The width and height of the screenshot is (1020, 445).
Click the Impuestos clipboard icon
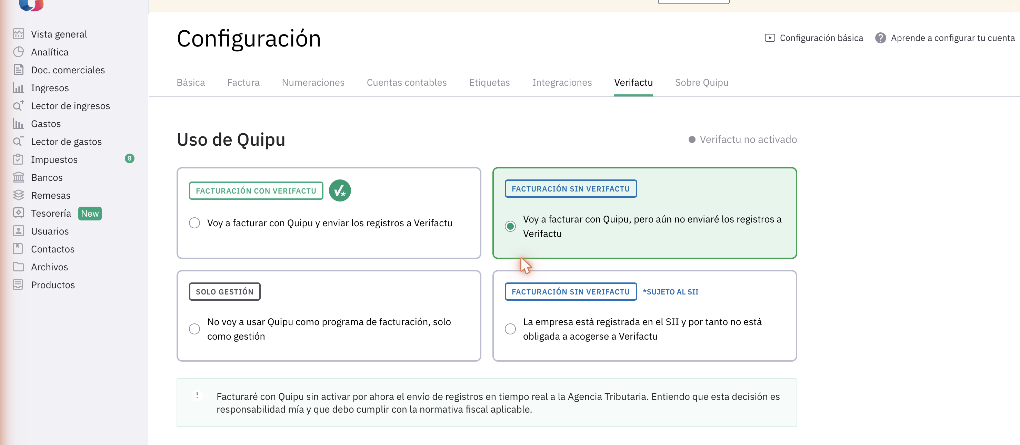coord(18,159)
